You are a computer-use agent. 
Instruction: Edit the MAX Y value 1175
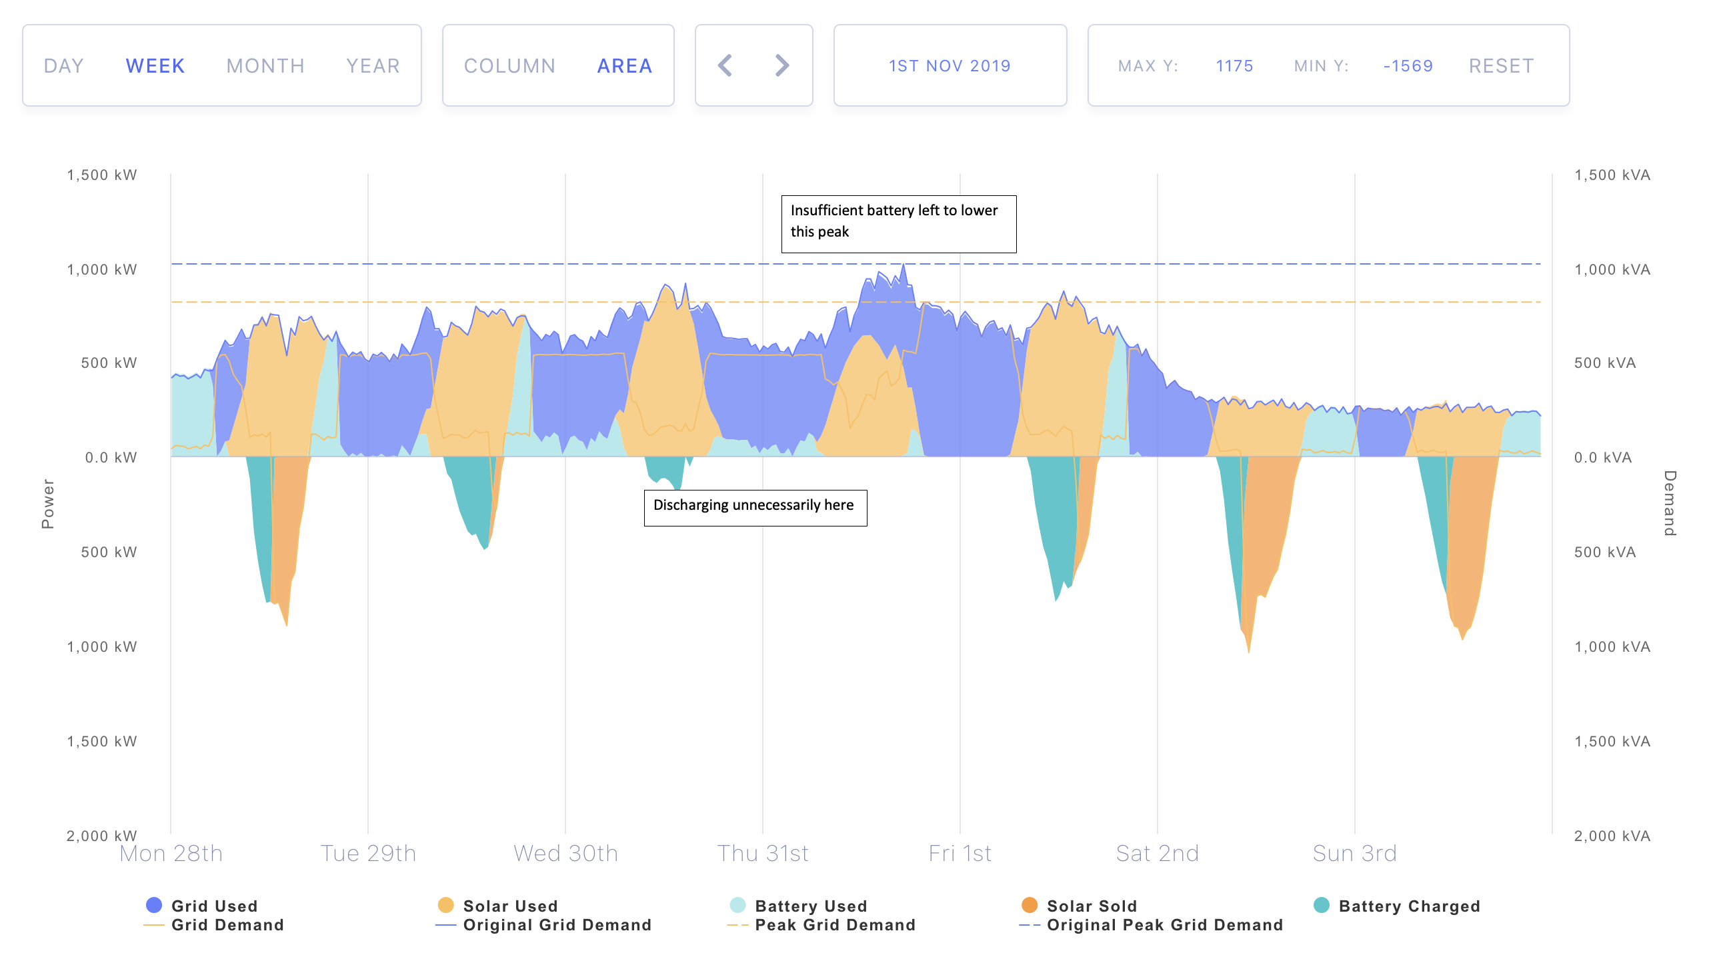[1234, 66]
